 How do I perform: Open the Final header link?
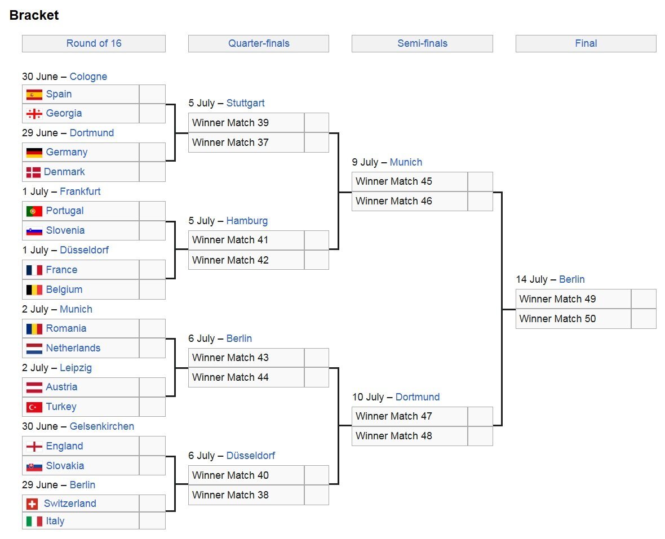point(586,43)
